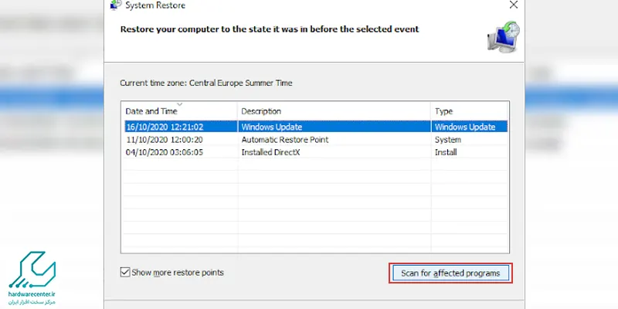Click the Windows Update description cell
618x309 pixels.
272,127
